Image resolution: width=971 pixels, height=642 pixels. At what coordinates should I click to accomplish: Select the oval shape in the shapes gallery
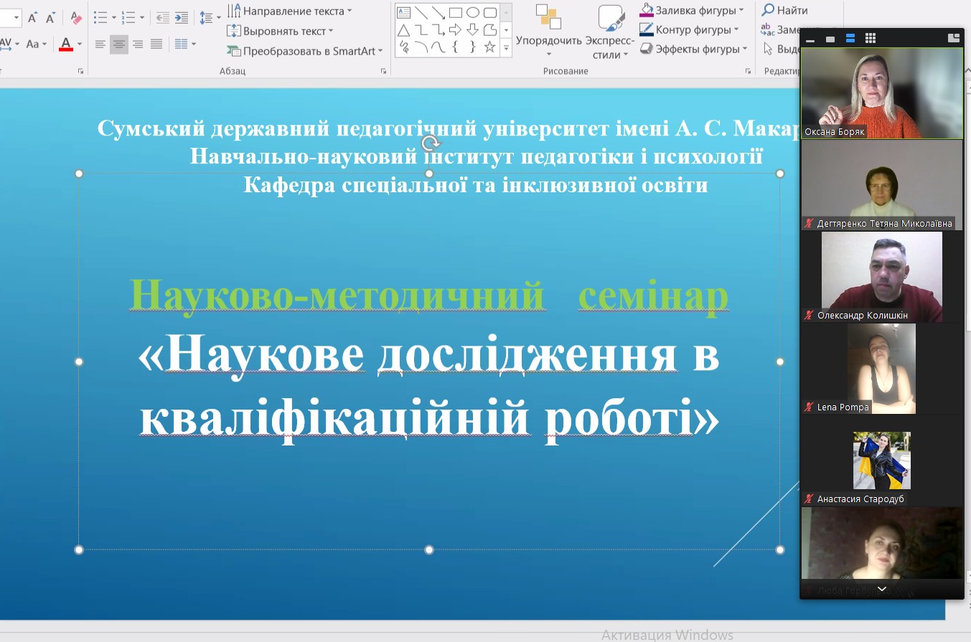[x=472, y=12]
